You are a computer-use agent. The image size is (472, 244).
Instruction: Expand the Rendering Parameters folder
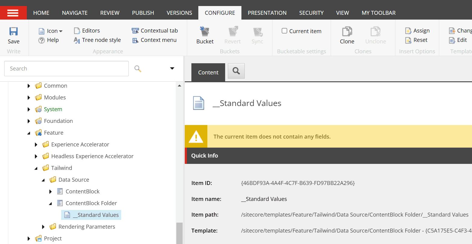[x=43, y=227]
